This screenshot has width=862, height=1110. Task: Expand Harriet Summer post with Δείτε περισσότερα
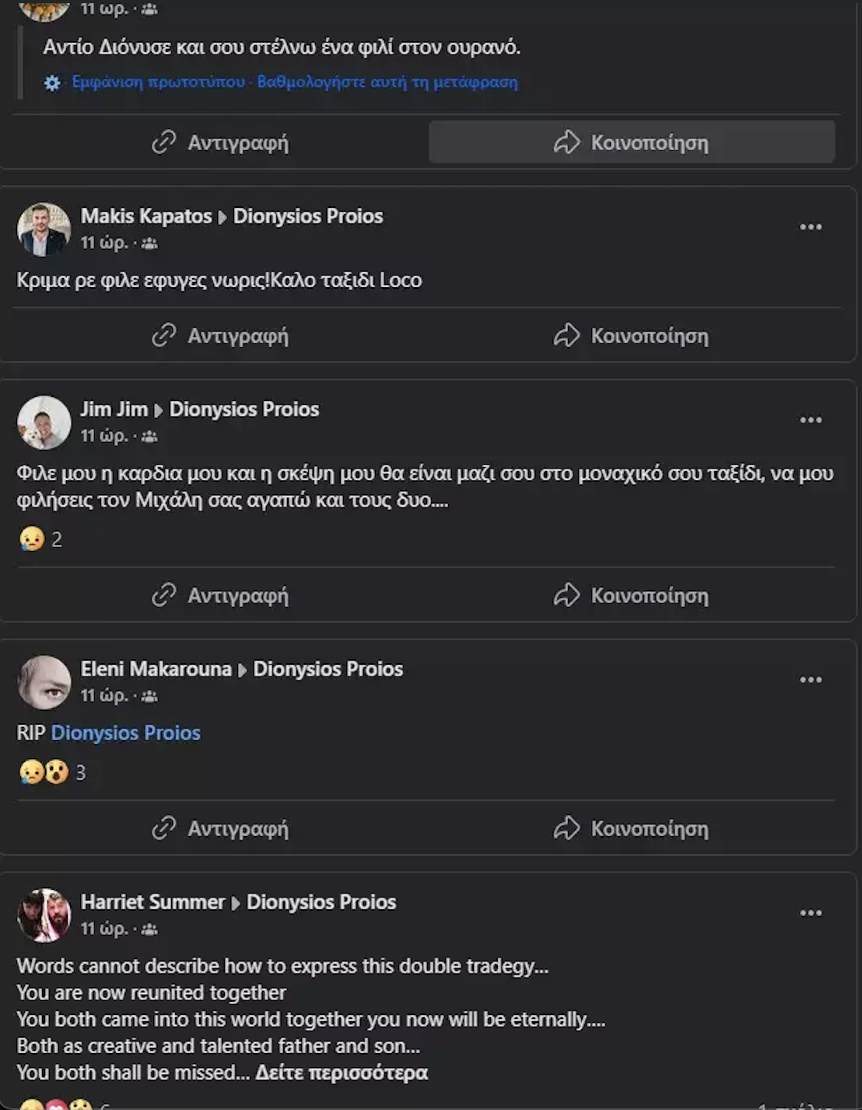click(x=342, y=1073)
